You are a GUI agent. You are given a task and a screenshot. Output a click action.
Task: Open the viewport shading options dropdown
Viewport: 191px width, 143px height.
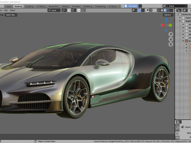[172, 10]
